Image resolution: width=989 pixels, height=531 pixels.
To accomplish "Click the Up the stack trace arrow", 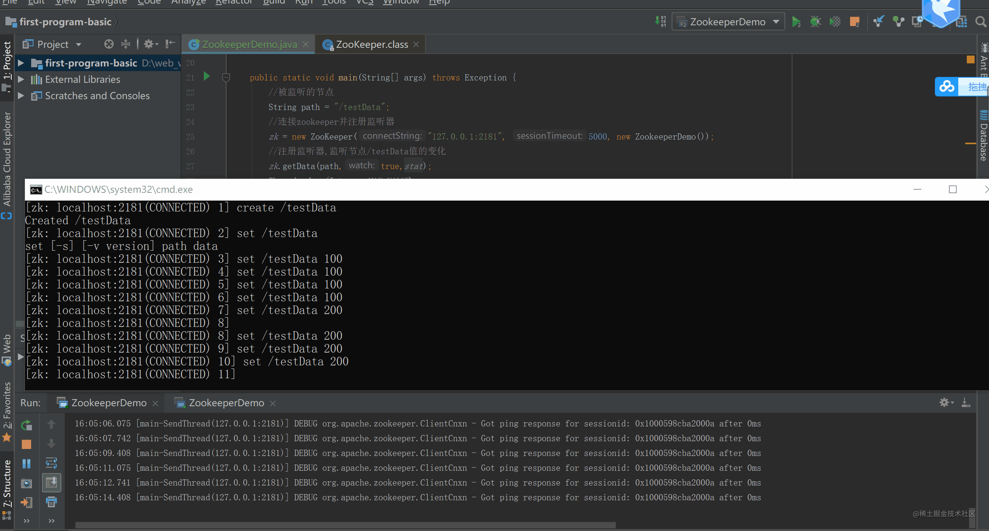I will 51,424.
